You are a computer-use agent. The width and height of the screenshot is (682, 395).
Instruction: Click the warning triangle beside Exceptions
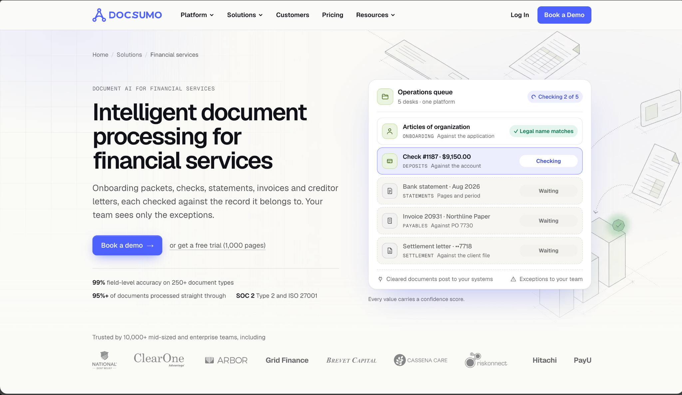pyautogui.click(x=513, y=279)
